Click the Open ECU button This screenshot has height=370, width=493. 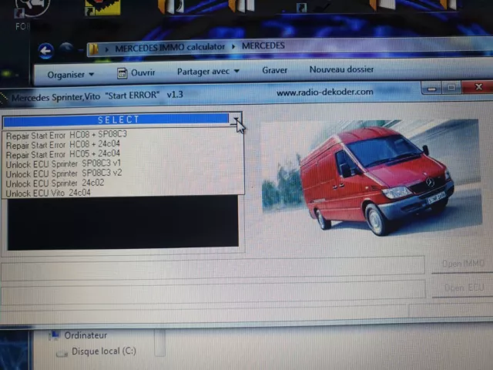click(463, 288)
